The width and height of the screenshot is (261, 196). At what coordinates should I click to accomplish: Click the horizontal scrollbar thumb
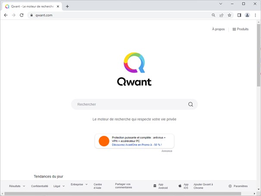pos(123,194)
